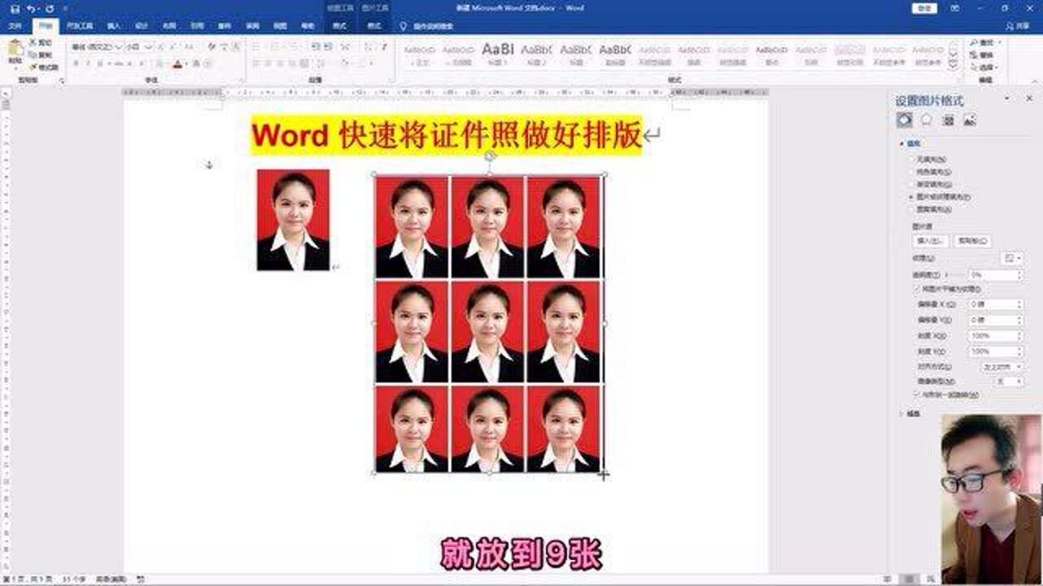Click the Clipboard (剪贴板) picture source button
Image resolution: width=1043 pixels, height=586 pixels.
973,241
